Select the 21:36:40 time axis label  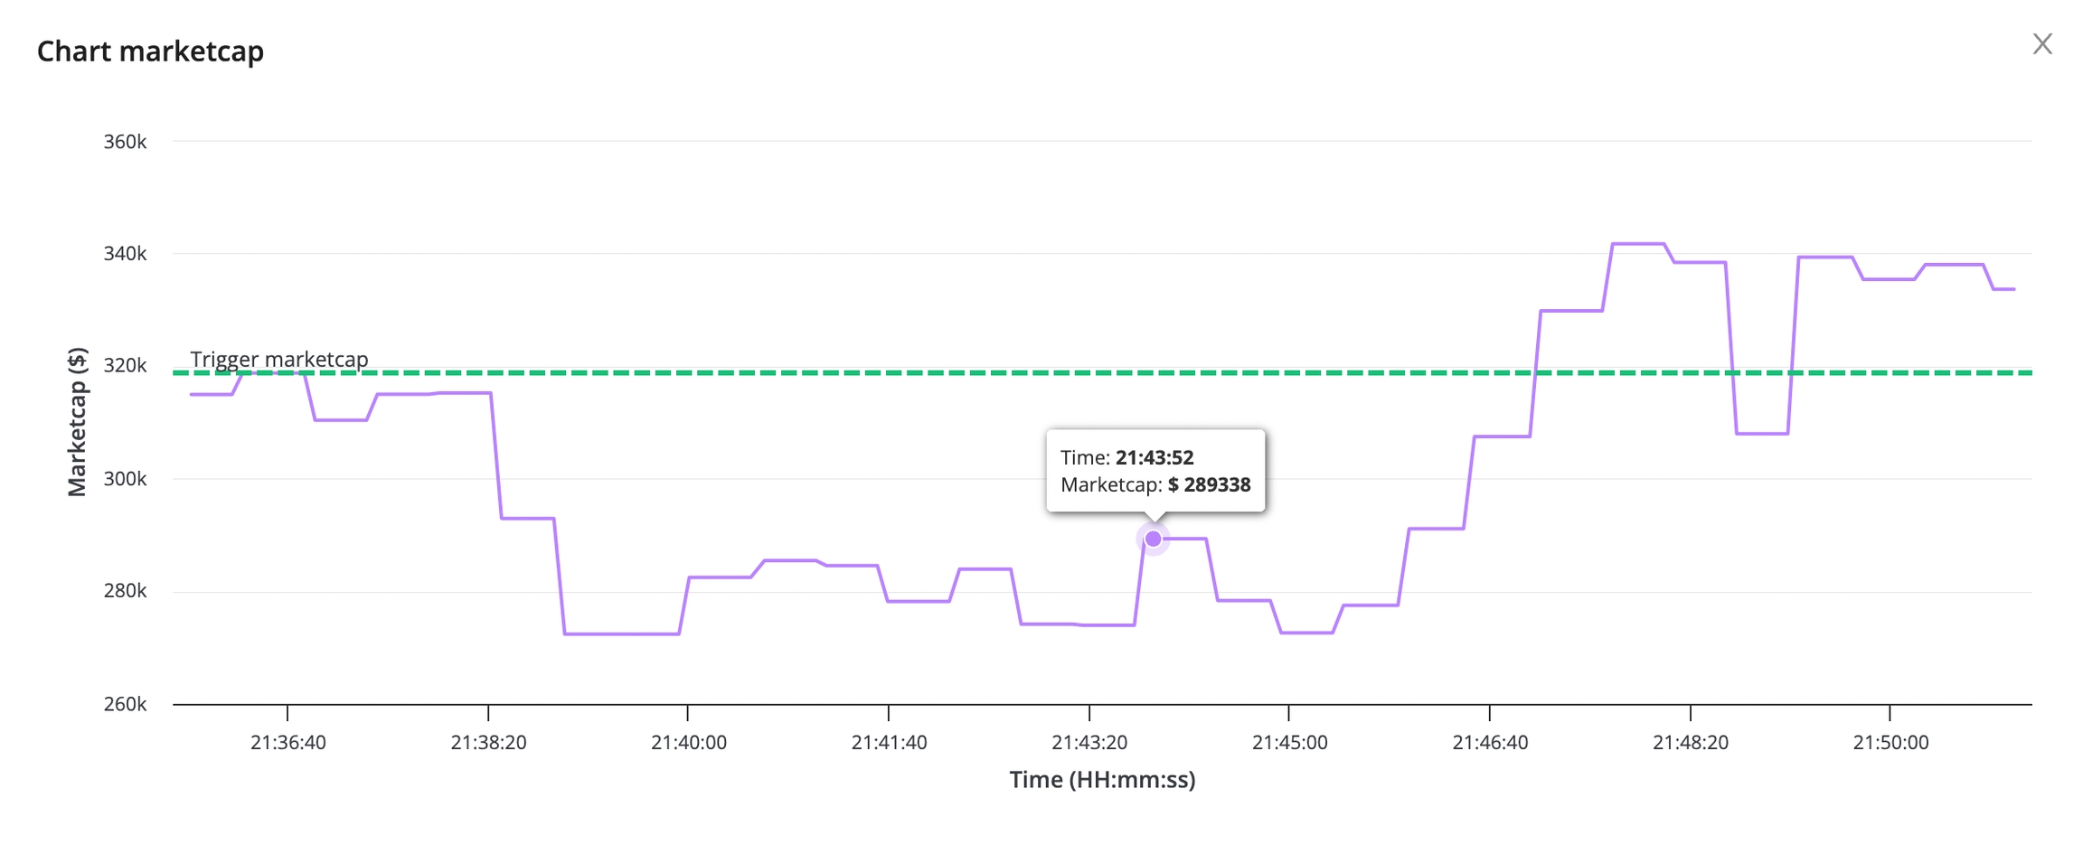pos(288,743)
